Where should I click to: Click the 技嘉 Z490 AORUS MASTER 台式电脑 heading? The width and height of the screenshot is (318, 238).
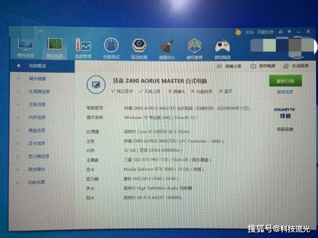point(160,81)
